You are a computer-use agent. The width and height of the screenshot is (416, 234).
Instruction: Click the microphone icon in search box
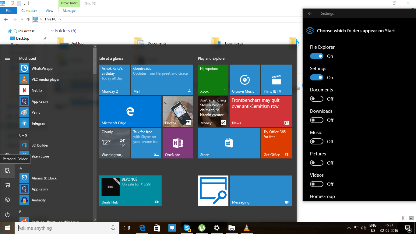coord(113,228)
